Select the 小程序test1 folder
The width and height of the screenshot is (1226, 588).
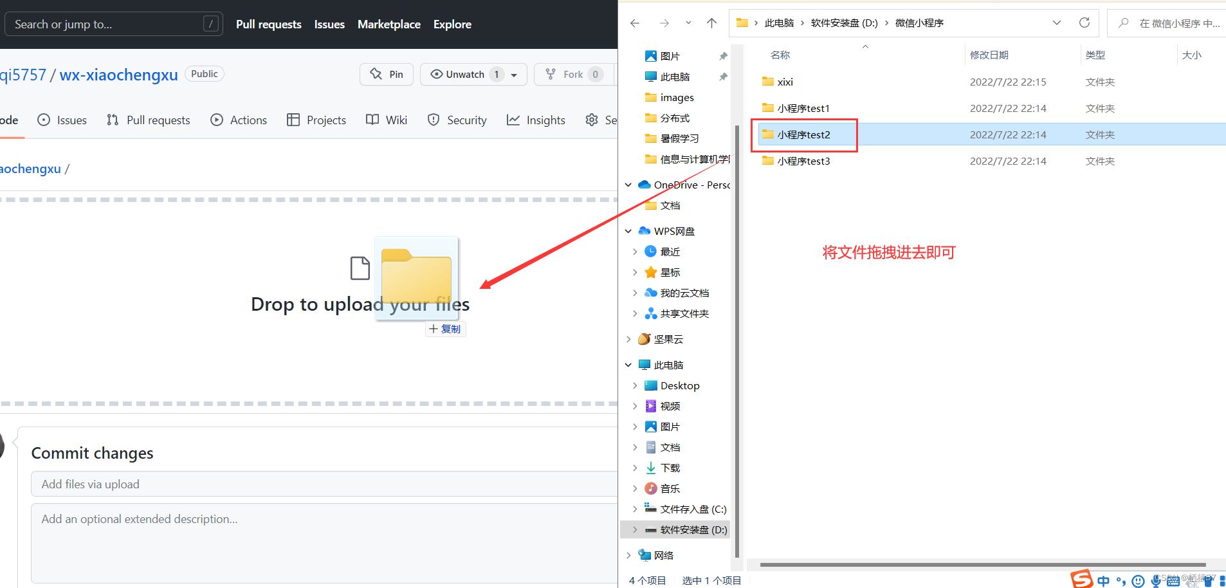point(796,108)
